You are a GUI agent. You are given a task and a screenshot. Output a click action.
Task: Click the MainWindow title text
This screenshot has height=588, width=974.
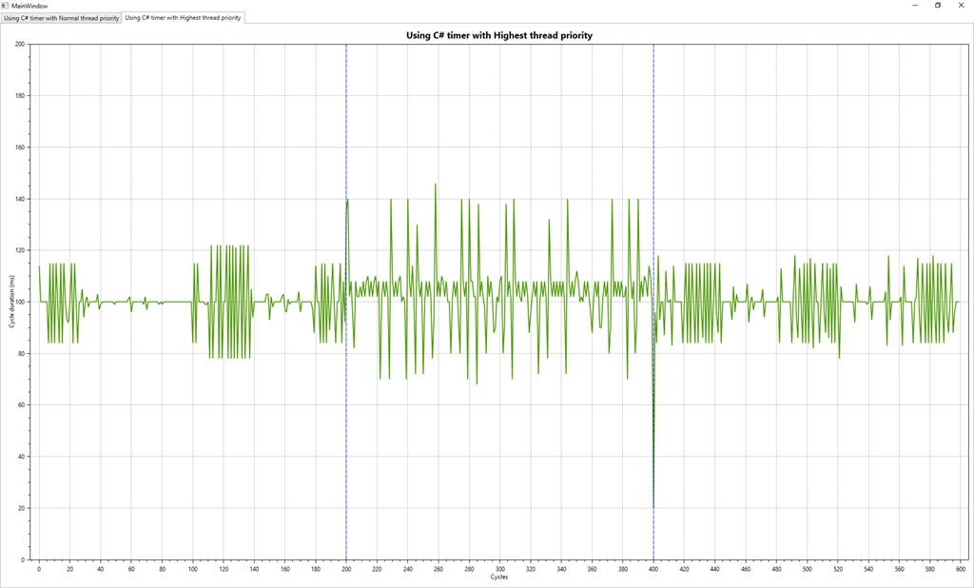29,6
